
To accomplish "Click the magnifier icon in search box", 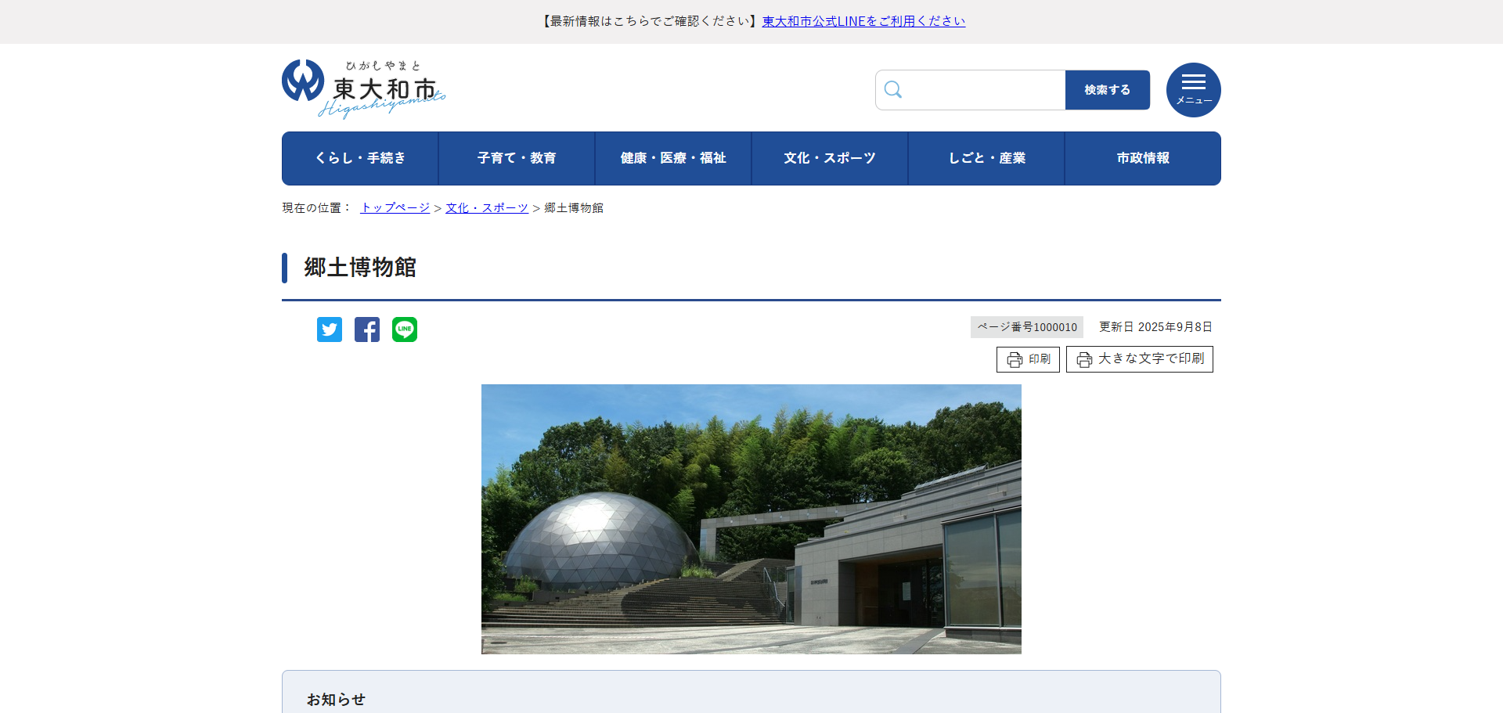I will [x=893, y=90].
